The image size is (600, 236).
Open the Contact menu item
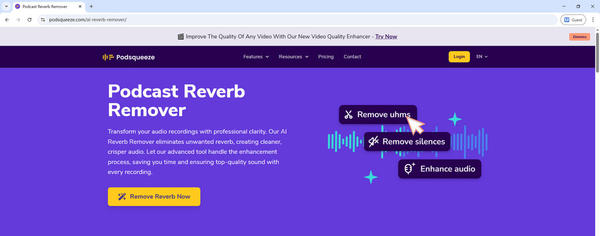tap(352, 57)
